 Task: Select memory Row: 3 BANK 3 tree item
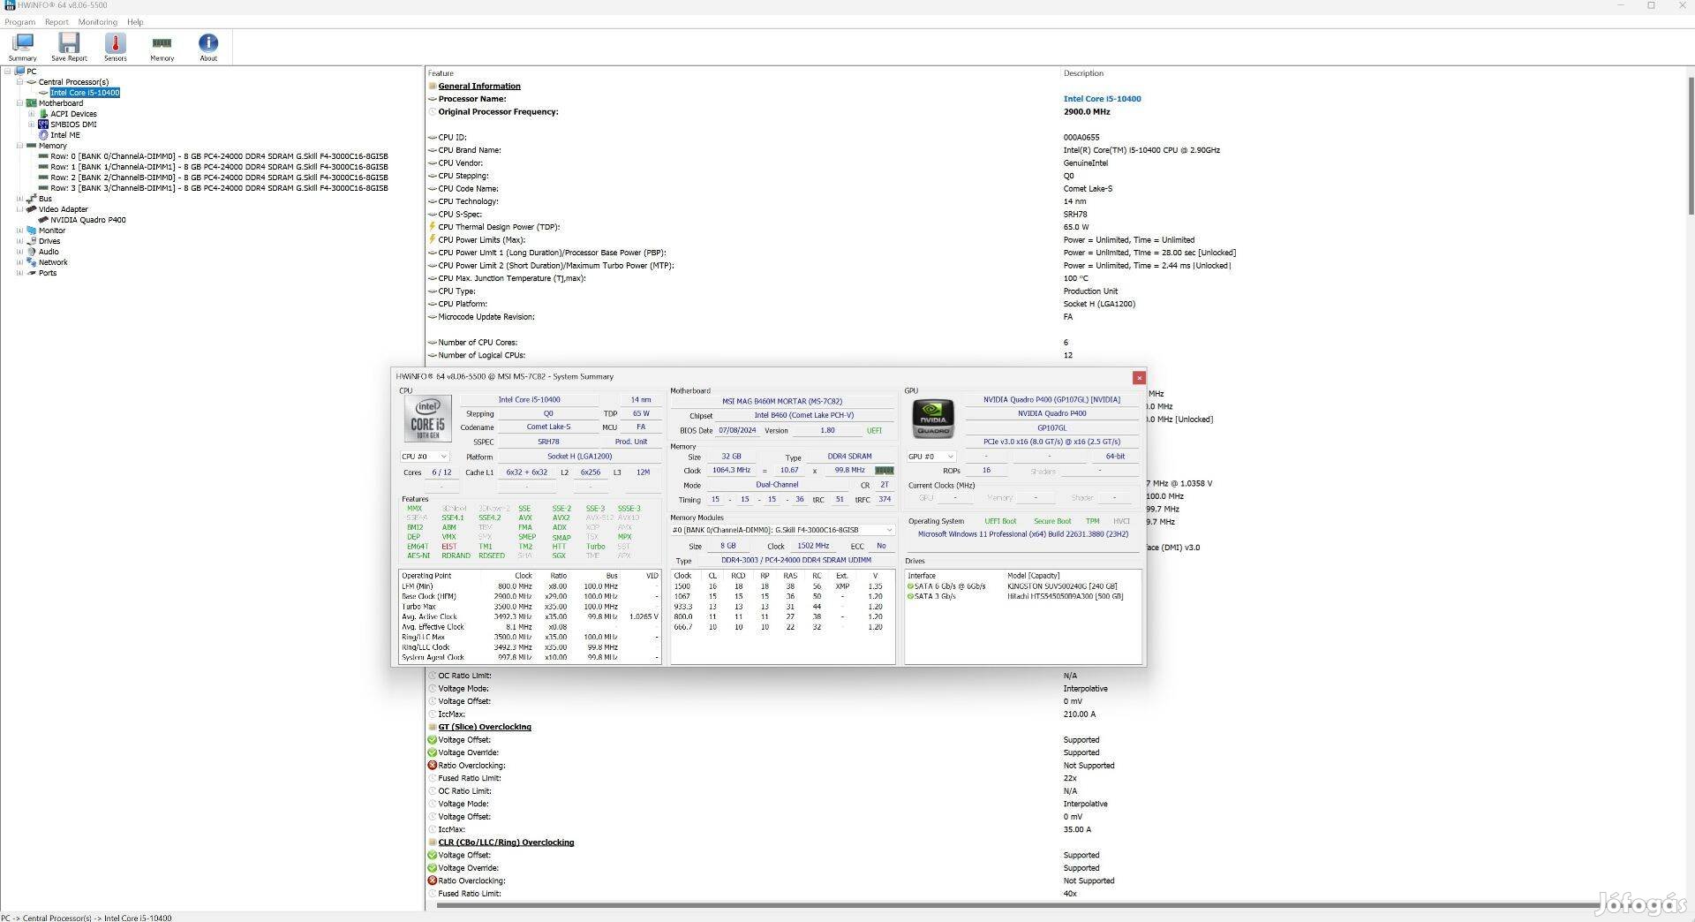[219, 188]
